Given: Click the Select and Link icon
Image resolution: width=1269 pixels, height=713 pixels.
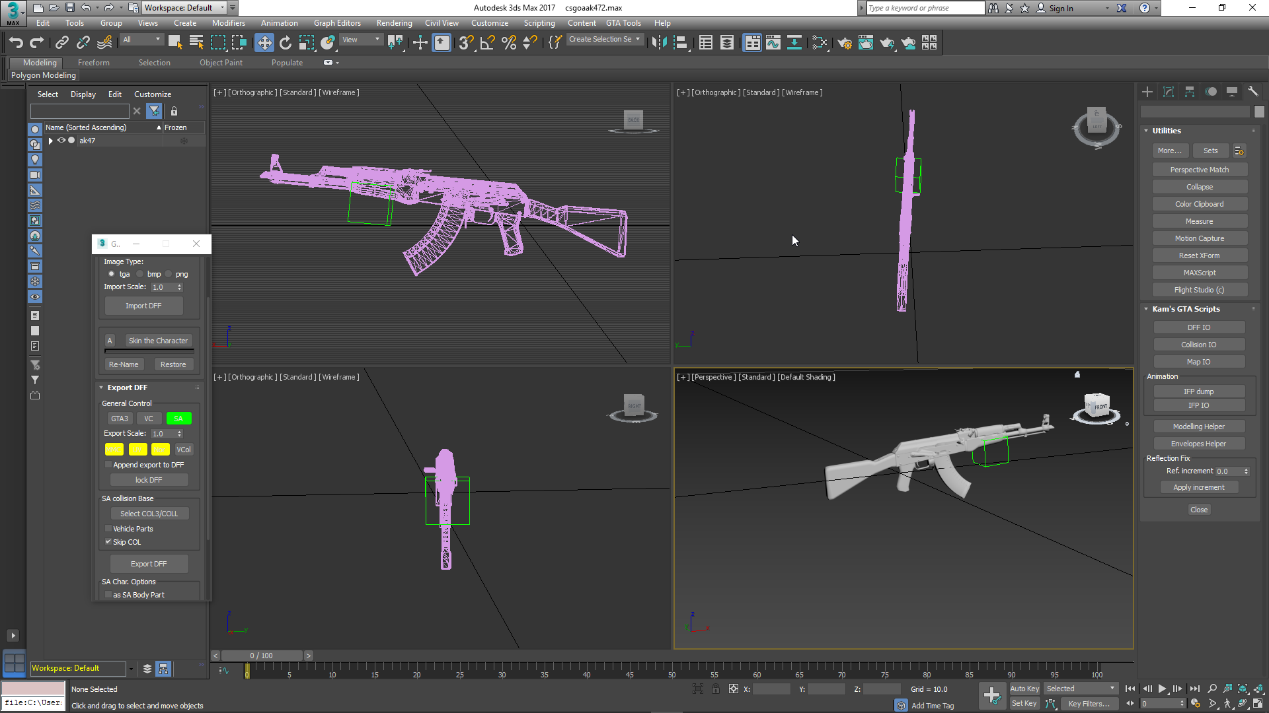Looking at the screenshot, I should click(62, 43).
